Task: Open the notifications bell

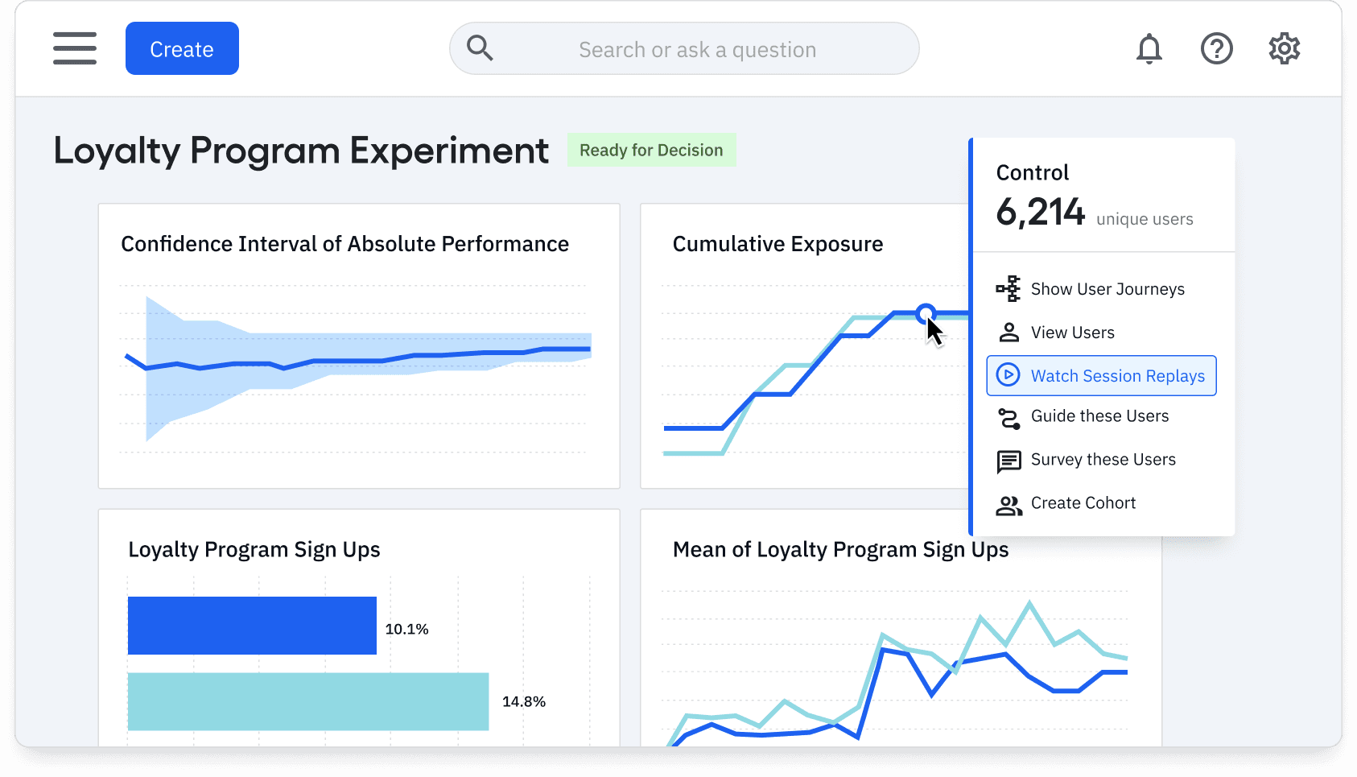Action: (1149, 48)
